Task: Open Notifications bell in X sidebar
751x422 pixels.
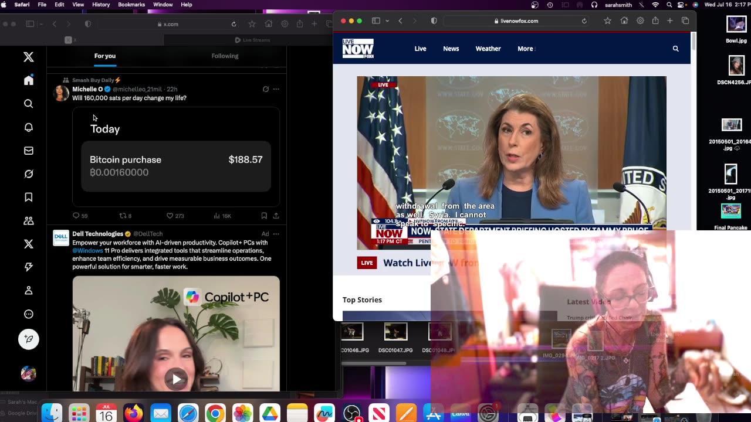Action: [x=28, y=127]
